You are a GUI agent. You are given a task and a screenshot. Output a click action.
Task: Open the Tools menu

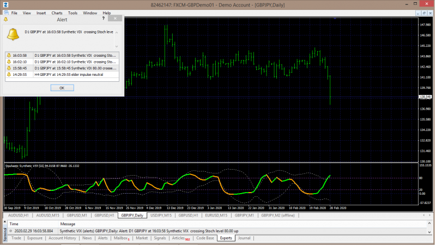pyautogui.click(x=72, y=13)
